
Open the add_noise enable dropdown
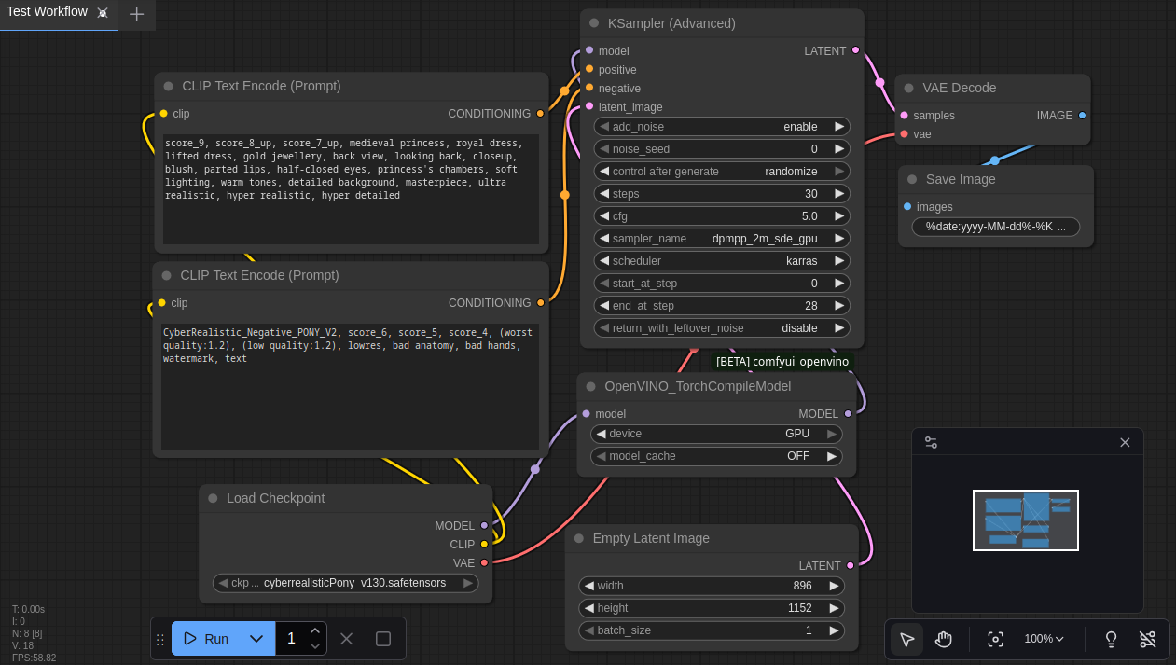[x=722, y=126]
